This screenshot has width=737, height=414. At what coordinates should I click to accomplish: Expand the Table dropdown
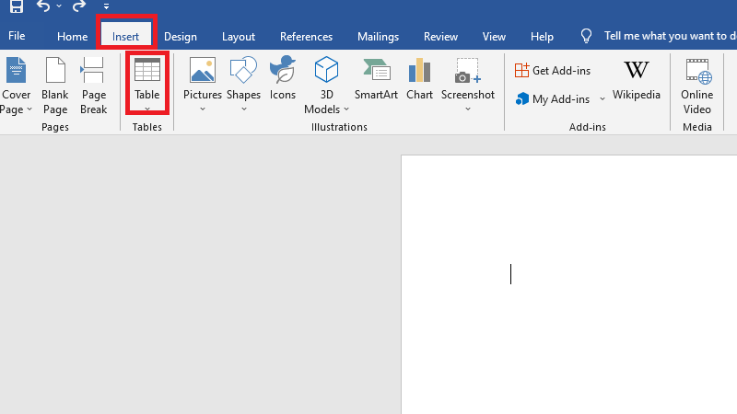click(147, 109)
